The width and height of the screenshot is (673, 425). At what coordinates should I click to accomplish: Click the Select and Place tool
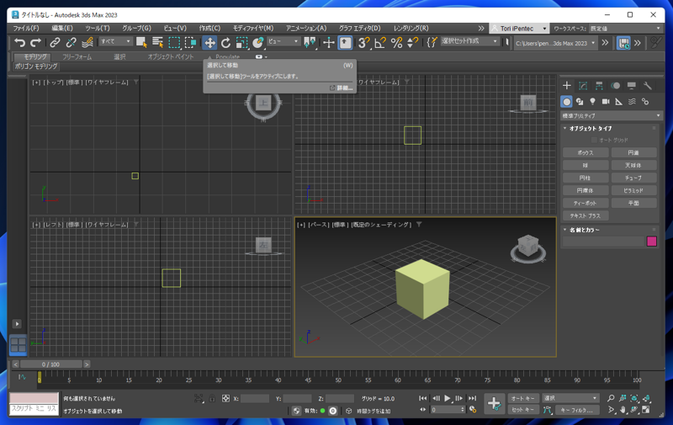[x=258, y=42]
